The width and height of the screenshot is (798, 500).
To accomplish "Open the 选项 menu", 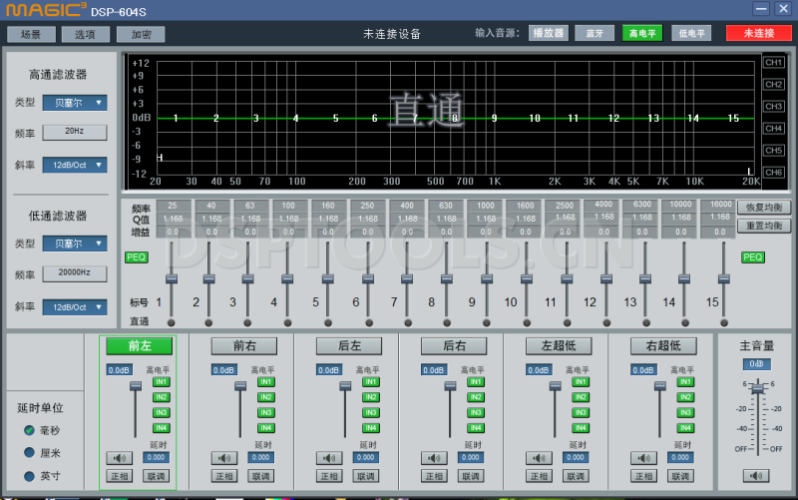I will (x=86, y=35).
